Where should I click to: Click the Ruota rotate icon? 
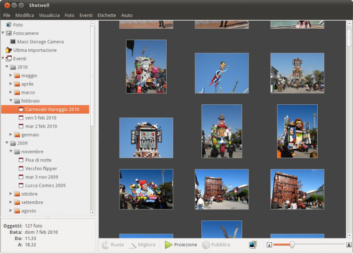point(105,245)
